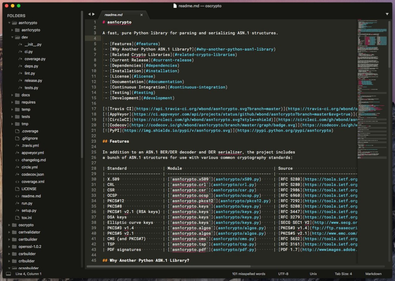Click folder icon next to docs
Viewport: 395px width, 281px height.
point(17,95)
